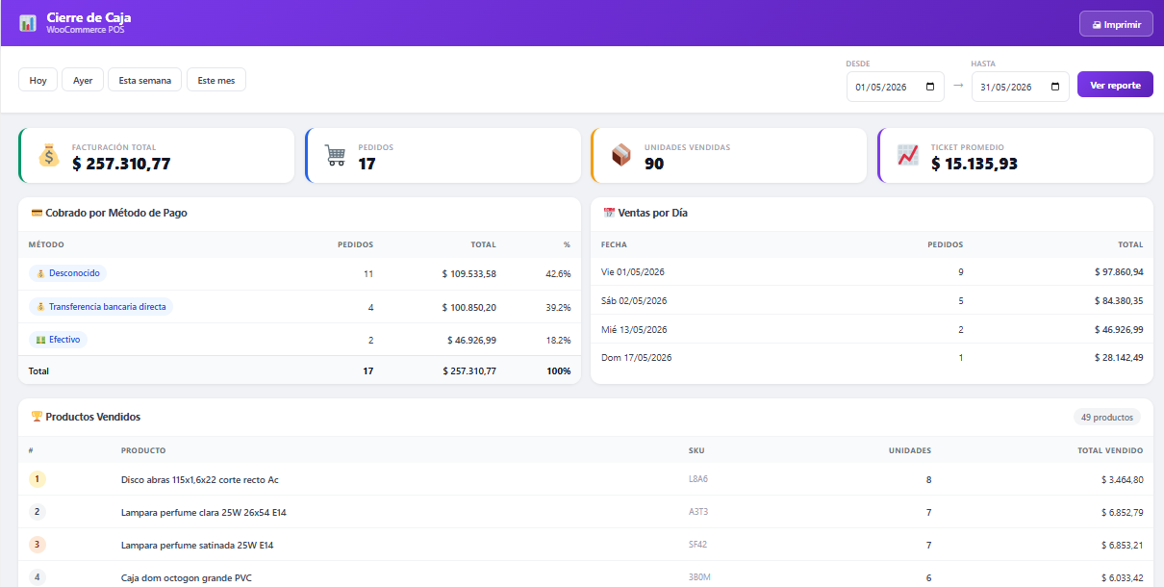Click the Desconocido payment method badge

point(67,273)
